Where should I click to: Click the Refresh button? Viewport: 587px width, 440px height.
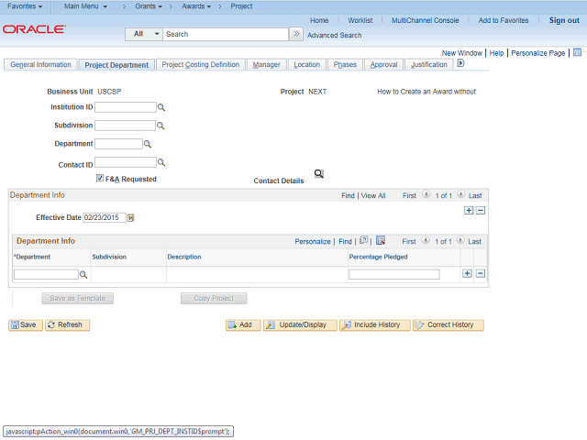67,324
